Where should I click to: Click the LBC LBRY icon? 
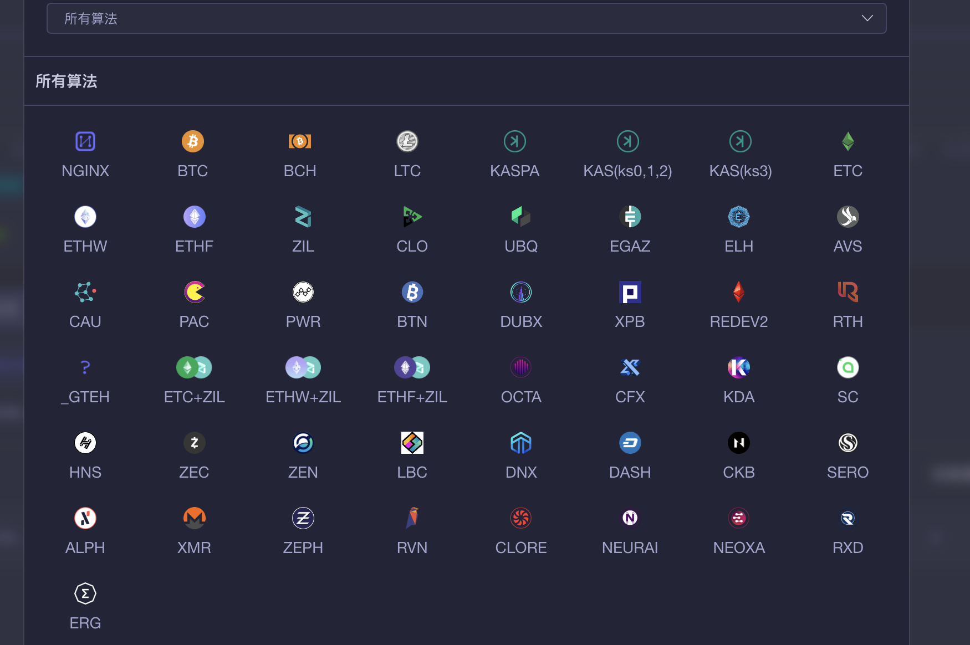pyautogui.click(x=412, y=443)
